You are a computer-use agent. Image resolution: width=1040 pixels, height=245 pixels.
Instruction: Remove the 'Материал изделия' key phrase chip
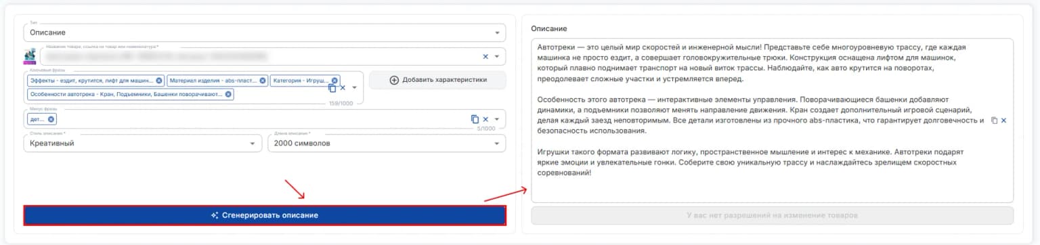tap(263, 81)
